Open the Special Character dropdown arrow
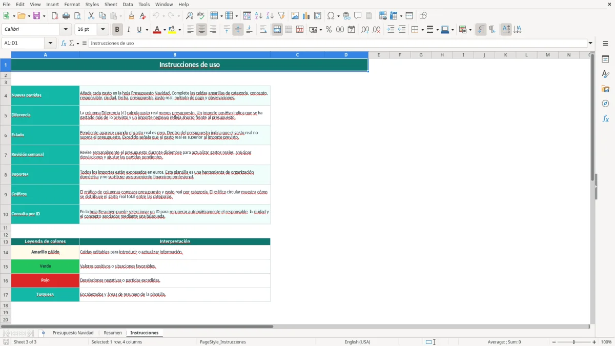The width and height of the screenshot is (615, 346). click(339, 16)
